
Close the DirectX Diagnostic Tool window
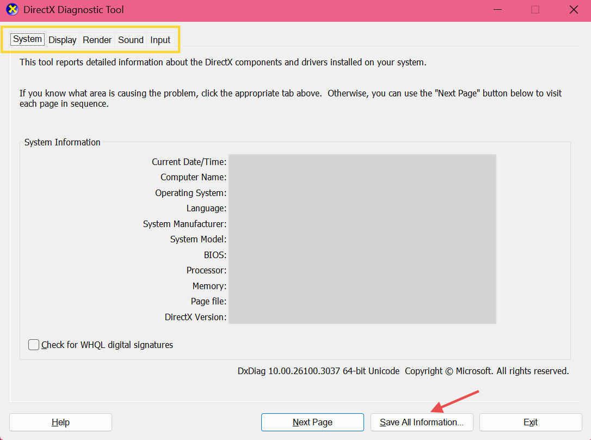pos(574,10)
